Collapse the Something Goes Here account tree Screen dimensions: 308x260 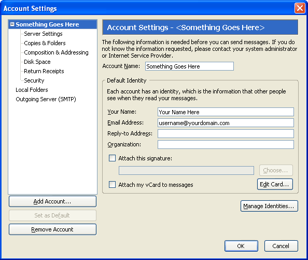click(x=12, y=24)
